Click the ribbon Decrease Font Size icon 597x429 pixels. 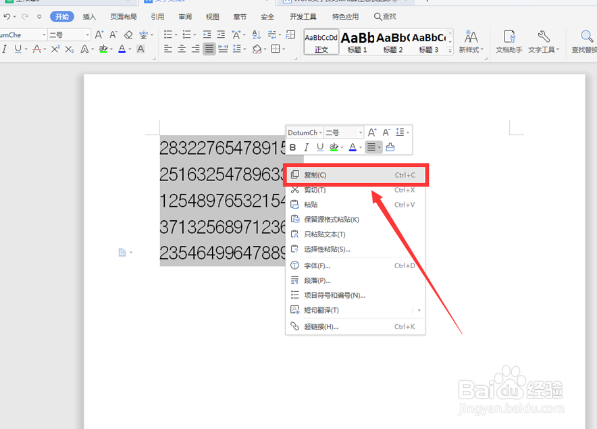(113, 34)
